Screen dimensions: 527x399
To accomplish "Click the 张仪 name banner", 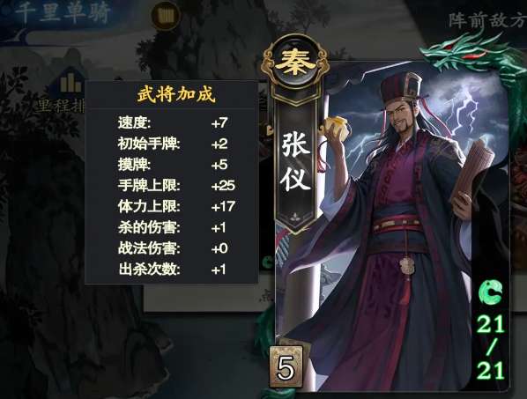I will 295,159.
